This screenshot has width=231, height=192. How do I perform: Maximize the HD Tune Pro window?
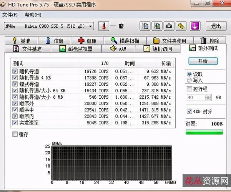click(208, 3)
